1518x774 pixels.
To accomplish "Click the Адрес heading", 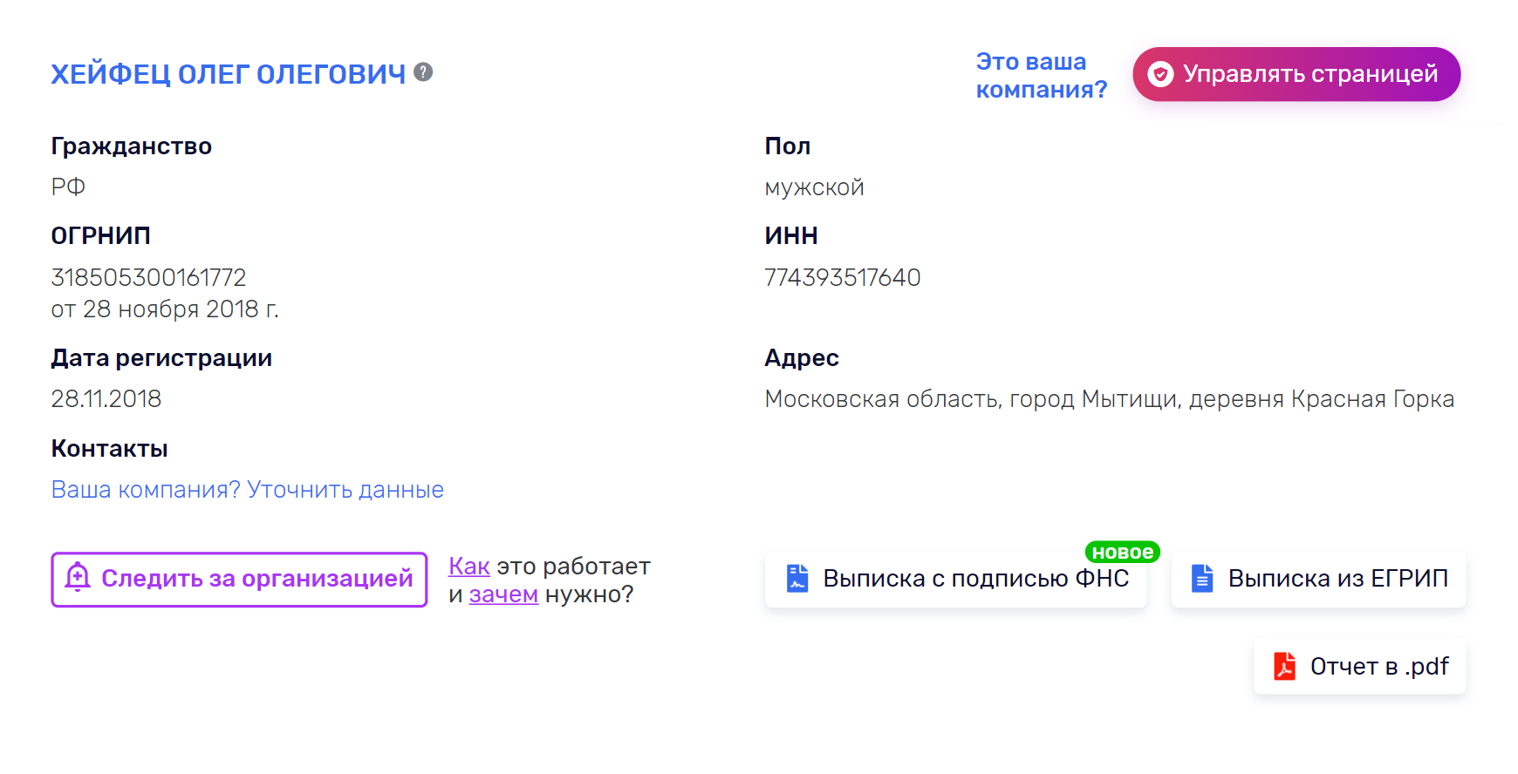I will [802, 358].
